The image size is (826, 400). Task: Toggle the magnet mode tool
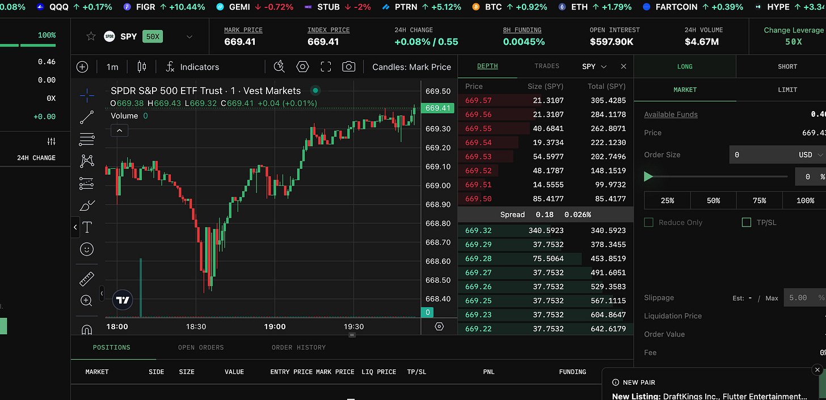[x=87, y=329]
